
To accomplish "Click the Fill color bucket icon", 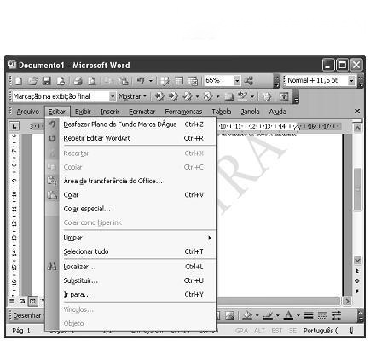I will 247,315.
